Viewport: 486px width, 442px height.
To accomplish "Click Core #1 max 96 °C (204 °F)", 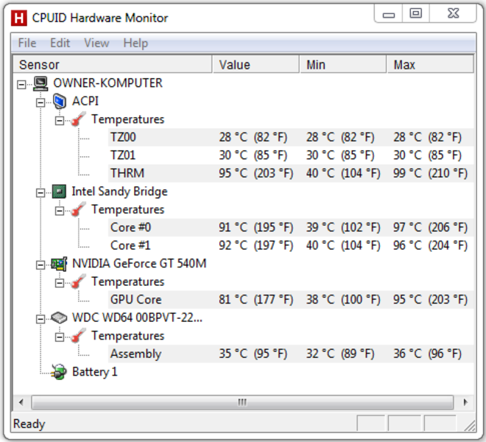I will coord(430,245).
